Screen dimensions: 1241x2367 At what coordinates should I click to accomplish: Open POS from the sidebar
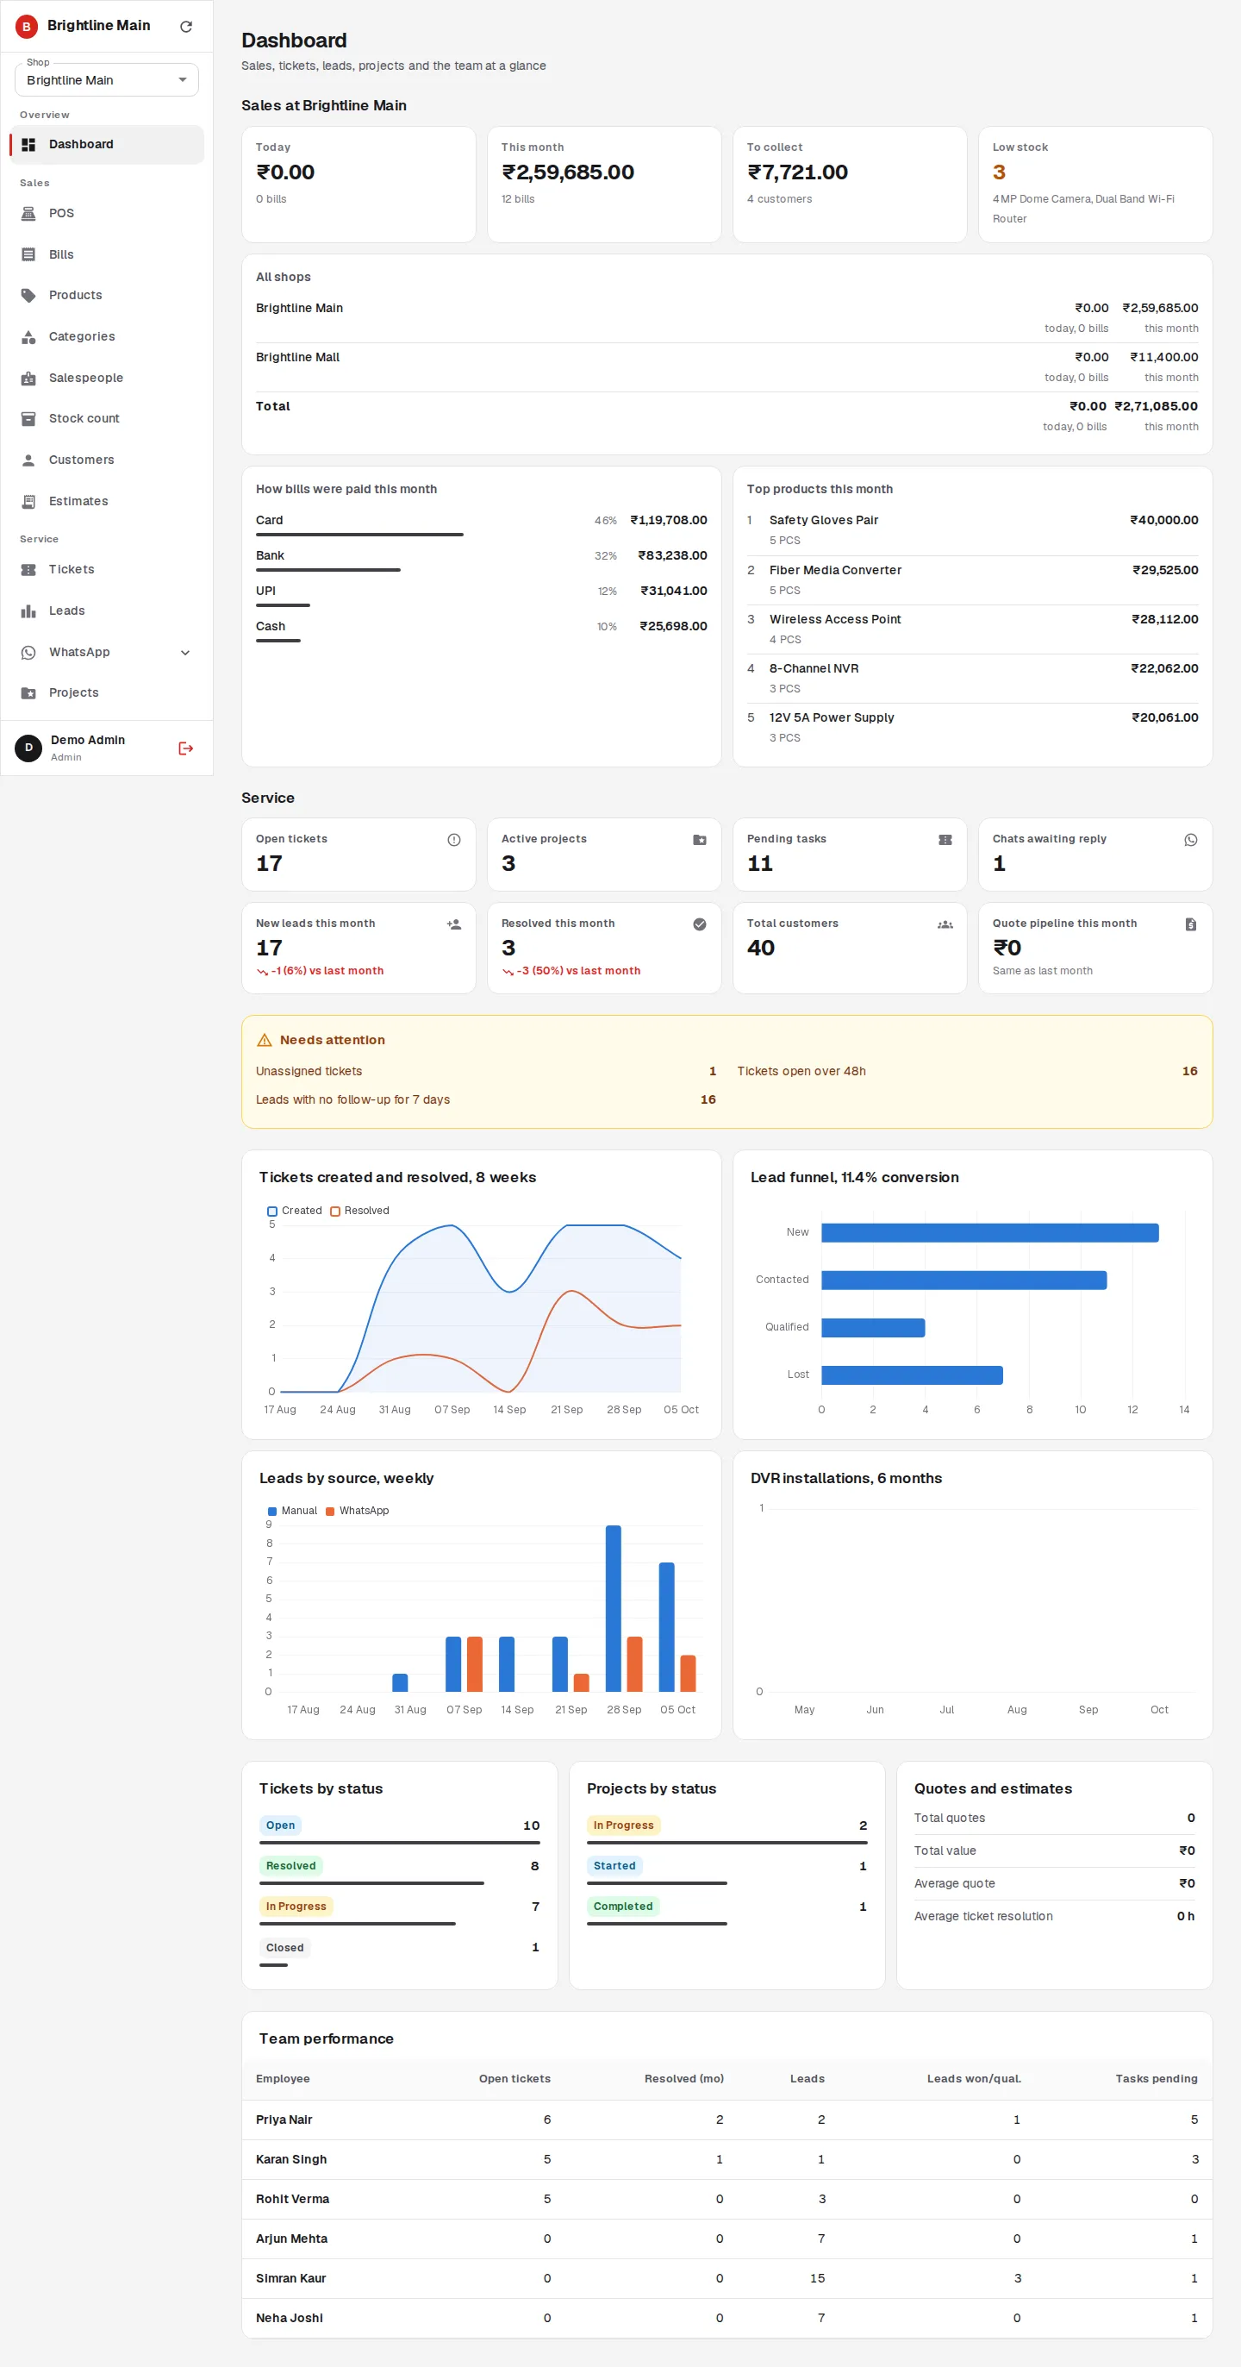coord(107,213)
